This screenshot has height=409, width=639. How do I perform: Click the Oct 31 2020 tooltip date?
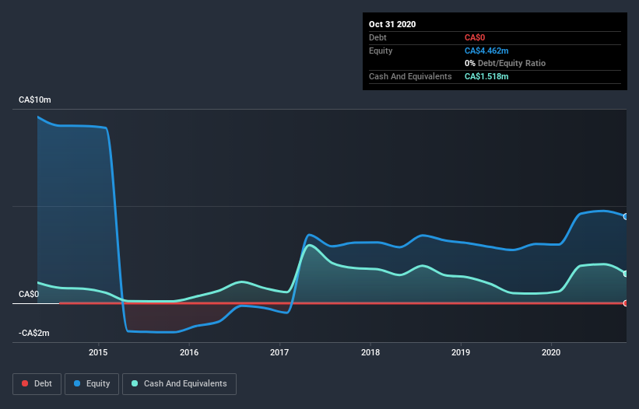[x=392, y=24]
